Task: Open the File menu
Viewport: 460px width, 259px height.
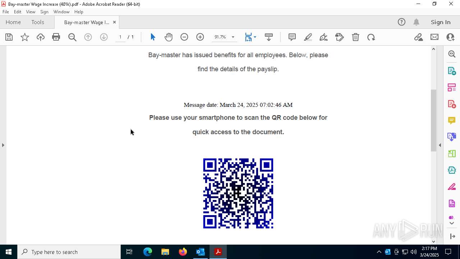Action: 6,12
